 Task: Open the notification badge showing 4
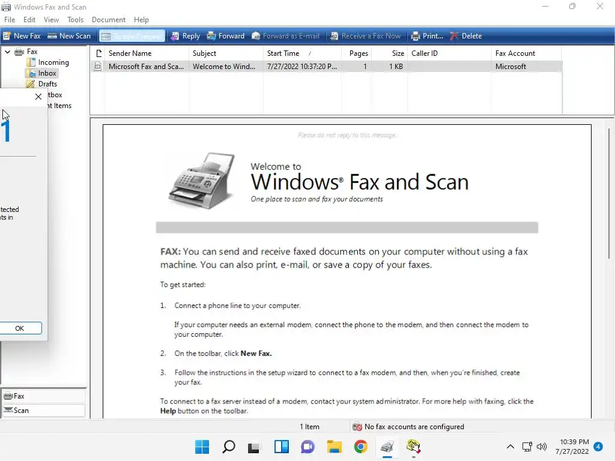click(x=598, y=447)
